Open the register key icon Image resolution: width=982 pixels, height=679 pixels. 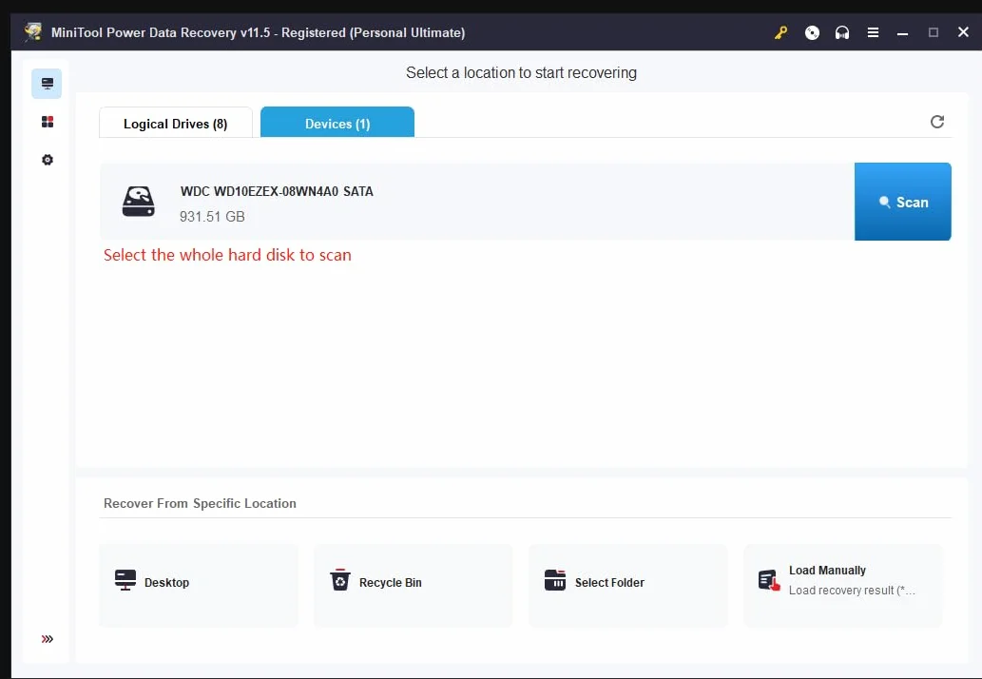(780, 32)
